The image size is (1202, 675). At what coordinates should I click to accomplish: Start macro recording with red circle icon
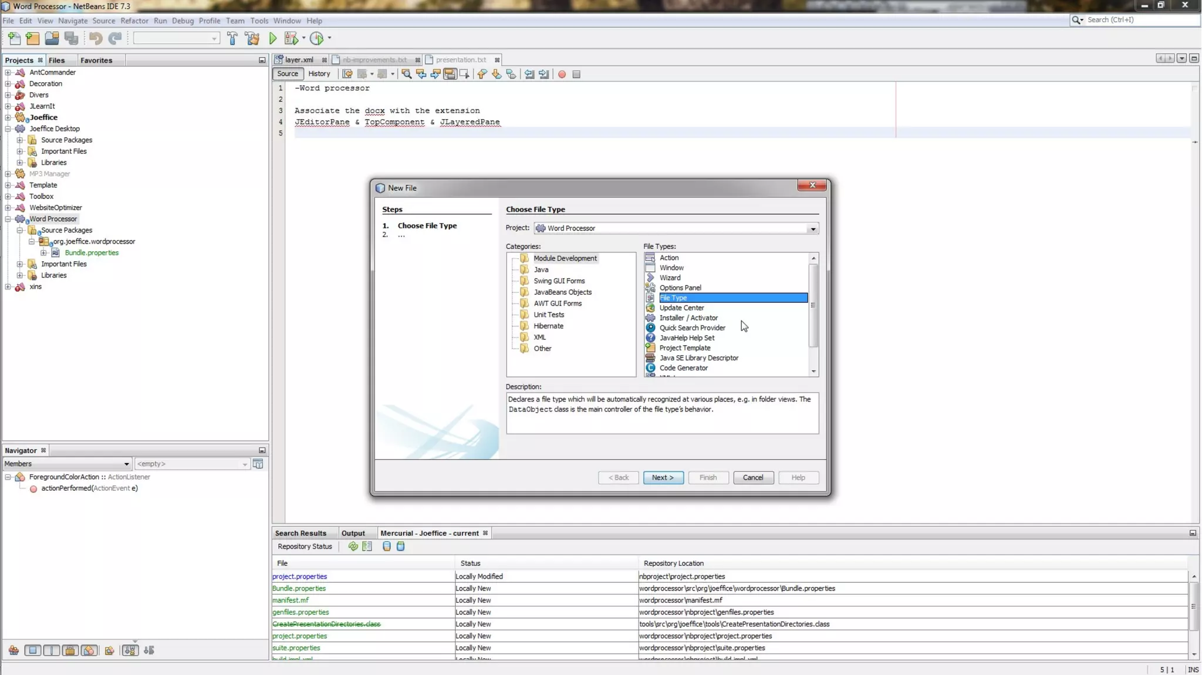562,75
